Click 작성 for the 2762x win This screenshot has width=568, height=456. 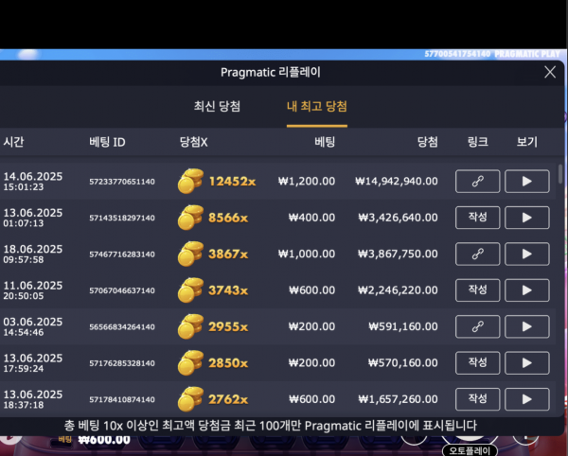point(477,399)
